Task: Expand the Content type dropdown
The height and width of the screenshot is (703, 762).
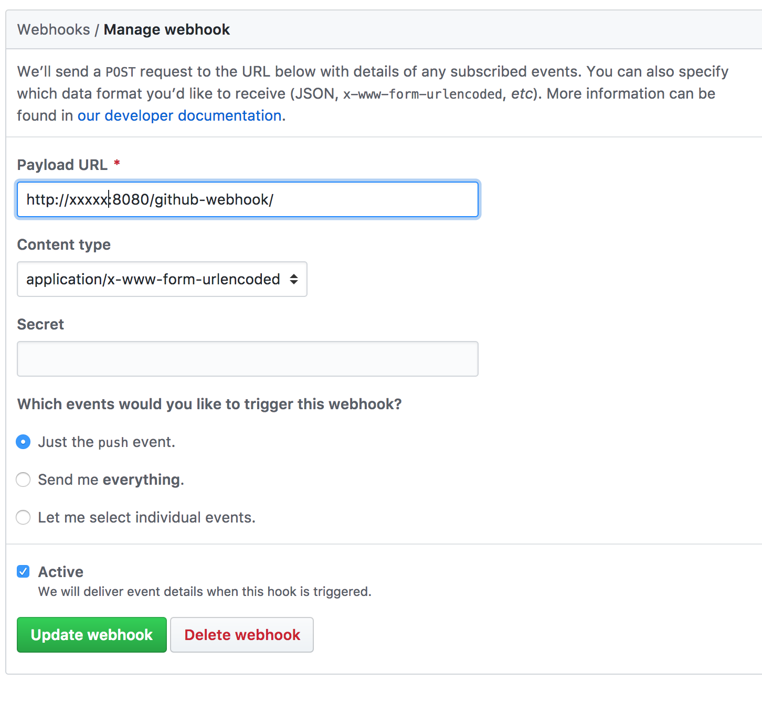Action: (162, 279)
